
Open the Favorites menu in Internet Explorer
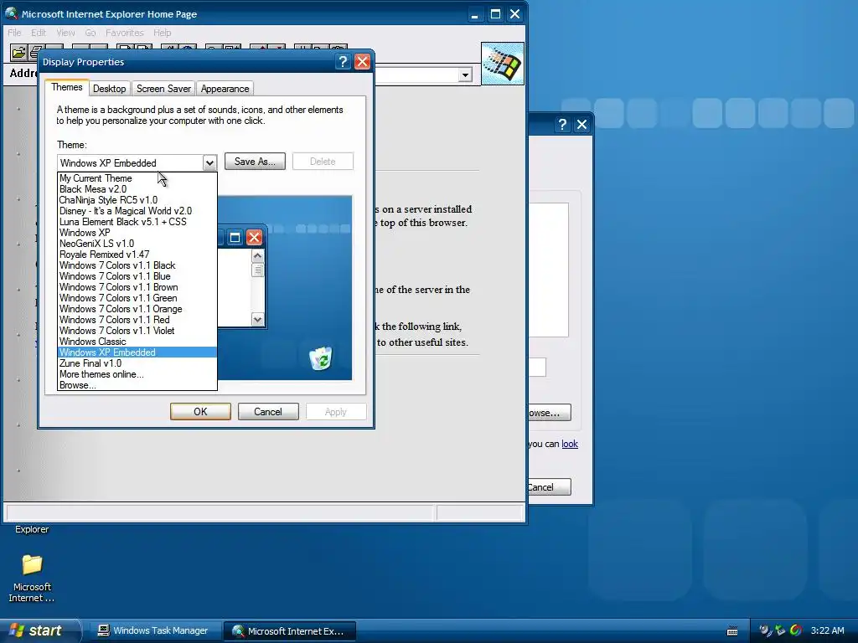(x=125, y=33)
